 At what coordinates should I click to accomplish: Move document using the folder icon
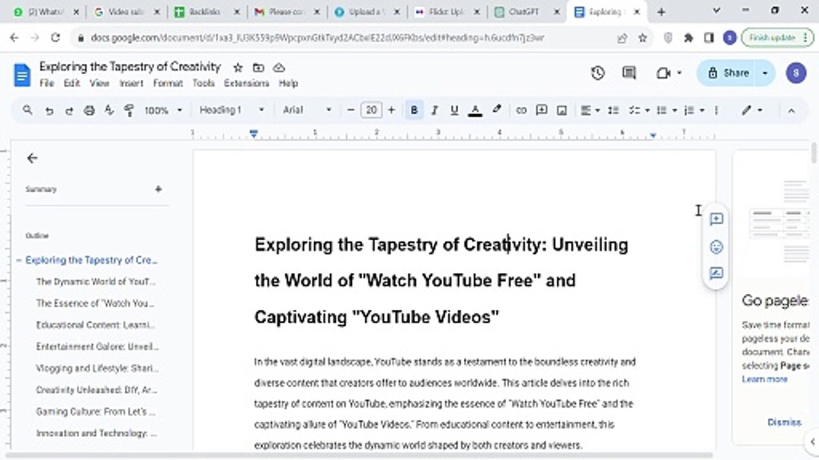pyautogui.click(x=258, y=67)
